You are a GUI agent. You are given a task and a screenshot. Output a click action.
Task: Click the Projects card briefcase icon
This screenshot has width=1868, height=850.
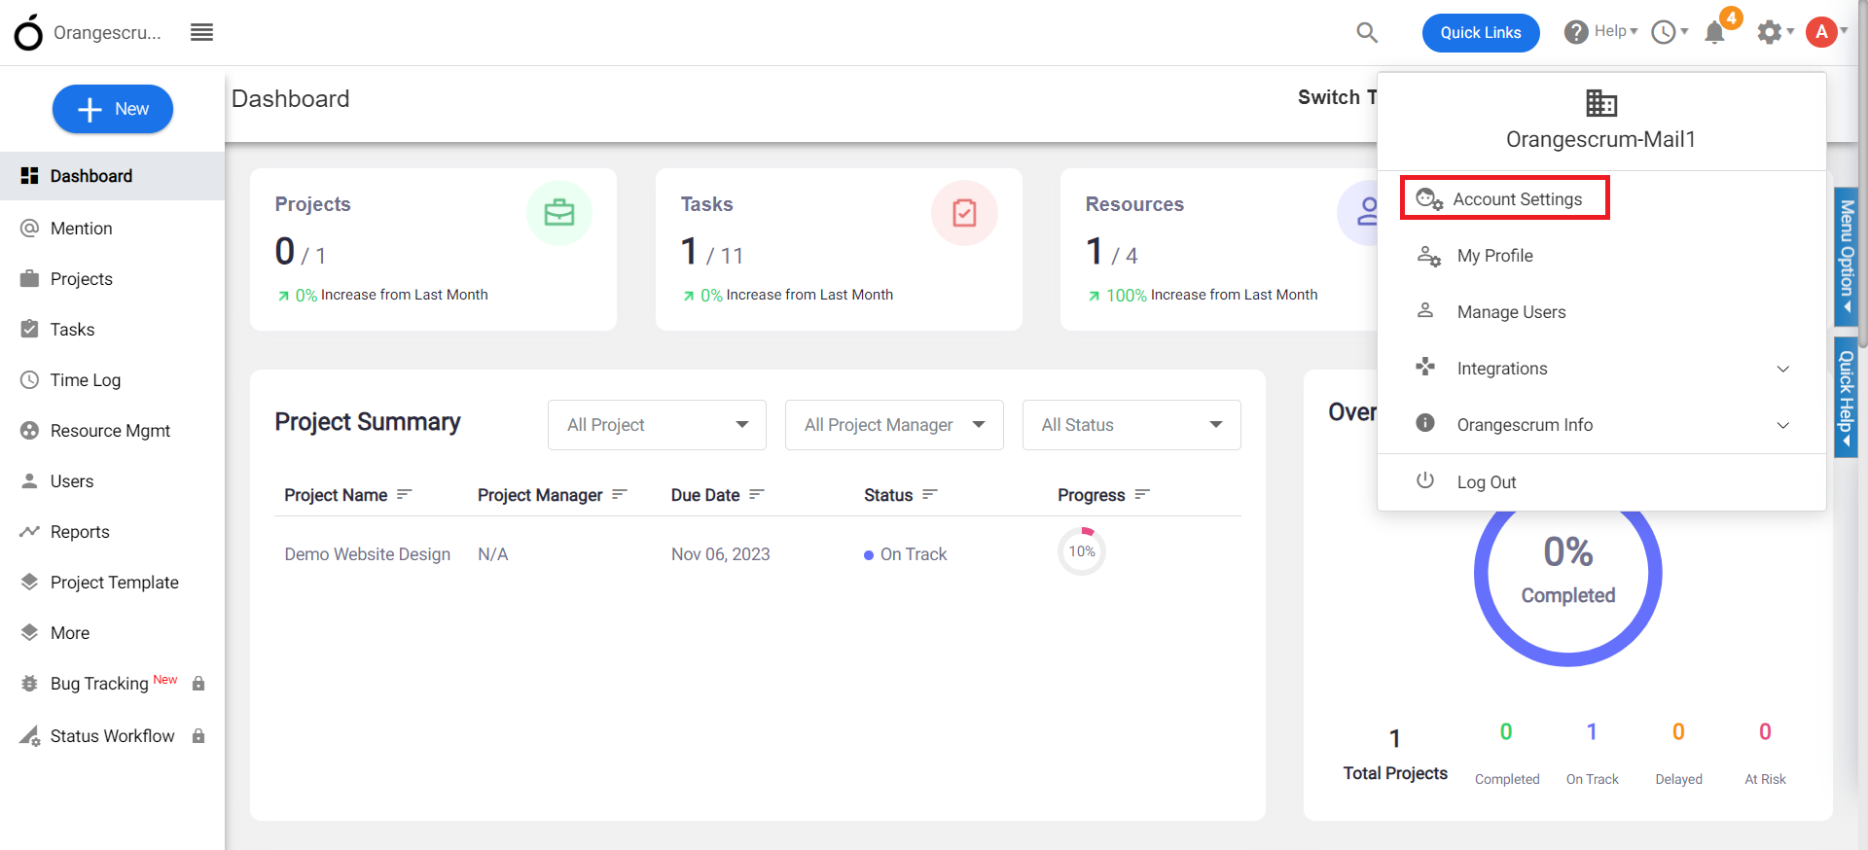tap(559, 213)
